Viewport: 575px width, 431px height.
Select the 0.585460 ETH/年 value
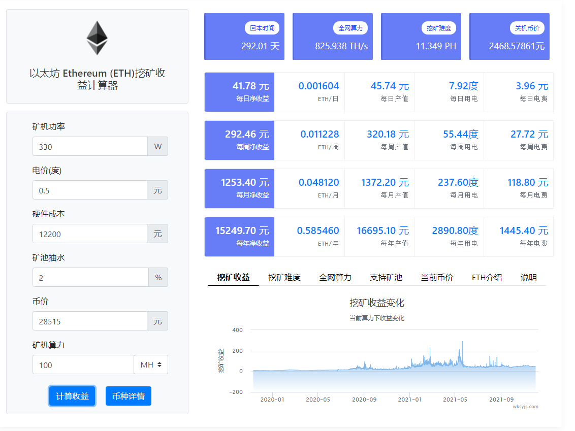[x=318, y=231]
